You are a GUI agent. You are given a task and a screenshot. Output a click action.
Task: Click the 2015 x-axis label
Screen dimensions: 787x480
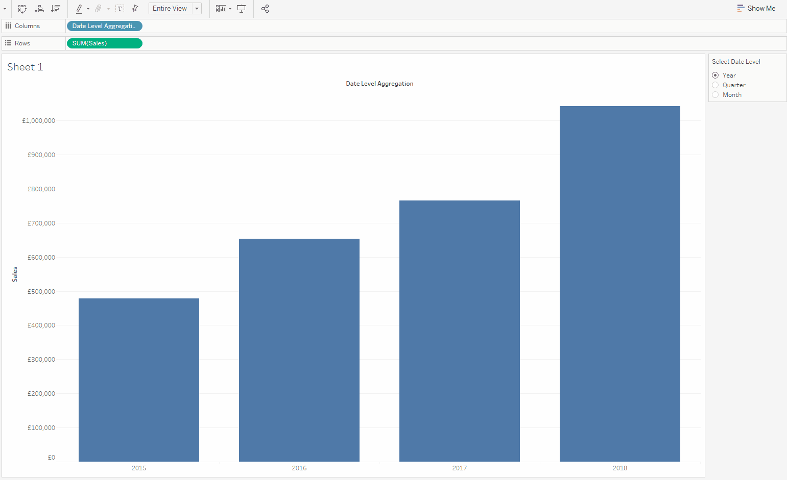139,468
